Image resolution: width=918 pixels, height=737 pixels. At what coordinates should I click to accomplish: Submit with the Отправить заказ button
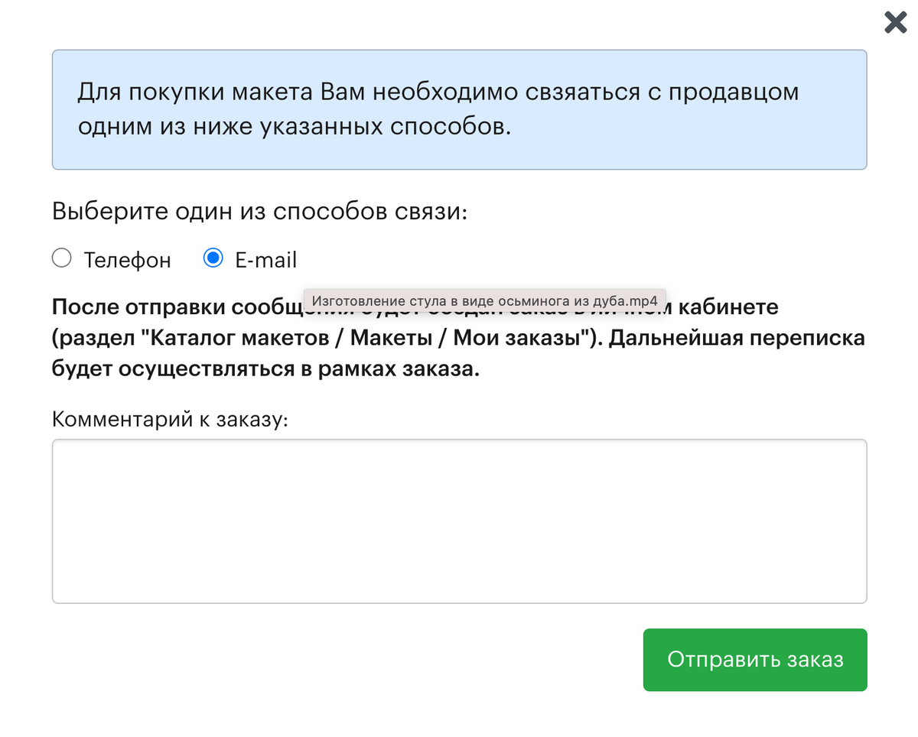[755, 660]
